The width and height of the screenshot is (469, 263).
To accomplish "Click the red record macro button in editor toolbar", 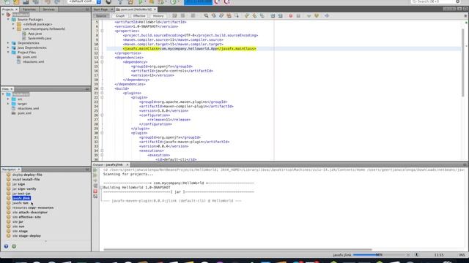I will click(x=290, y=15).
